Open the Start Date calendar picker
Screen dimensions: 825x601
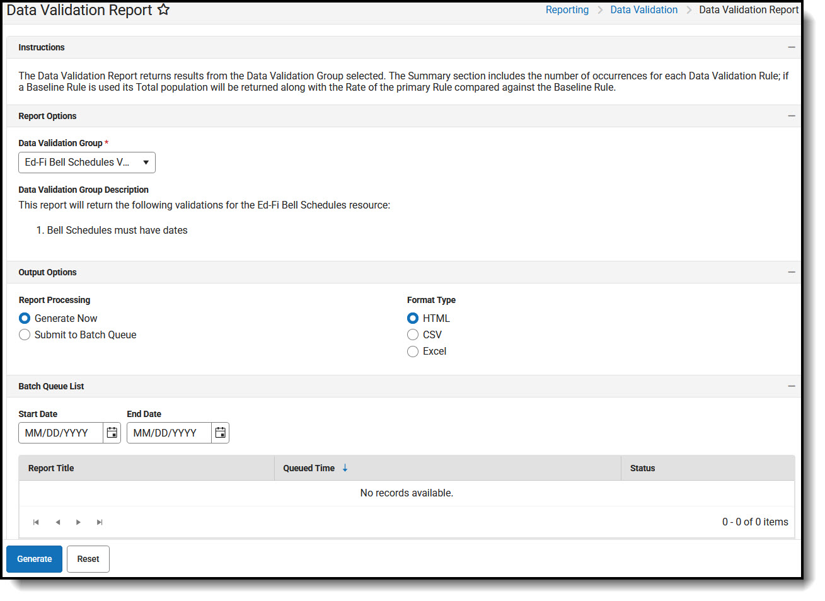(x=112, y=433)
